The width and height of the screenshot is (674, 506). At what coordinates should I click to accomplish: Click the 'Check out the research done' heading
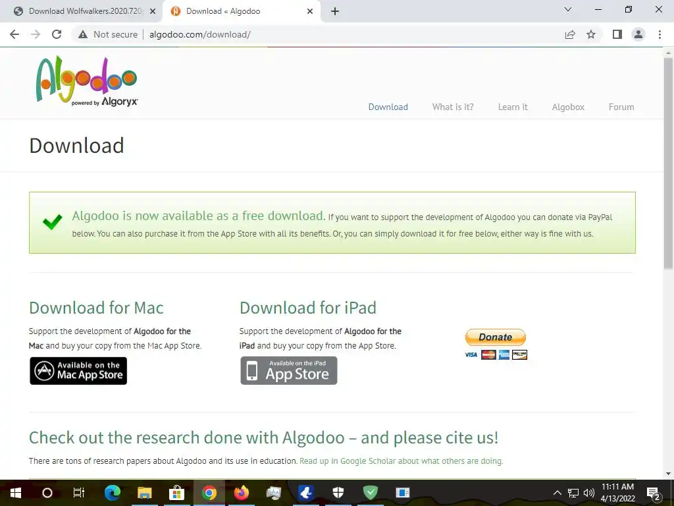coord(263,437)
